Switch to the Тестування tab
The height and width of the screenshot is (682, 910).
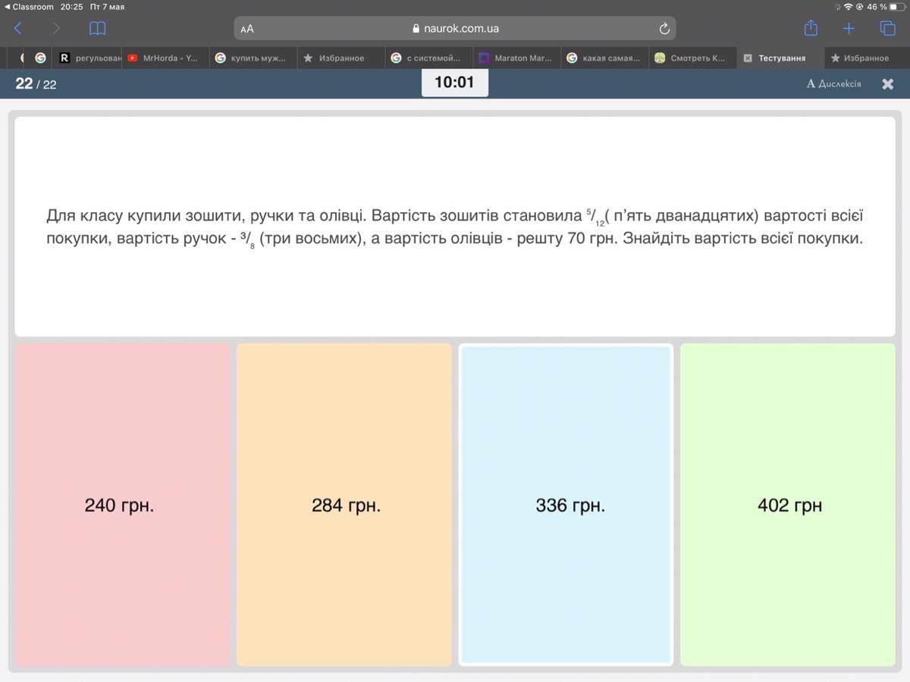click(781, 58)
